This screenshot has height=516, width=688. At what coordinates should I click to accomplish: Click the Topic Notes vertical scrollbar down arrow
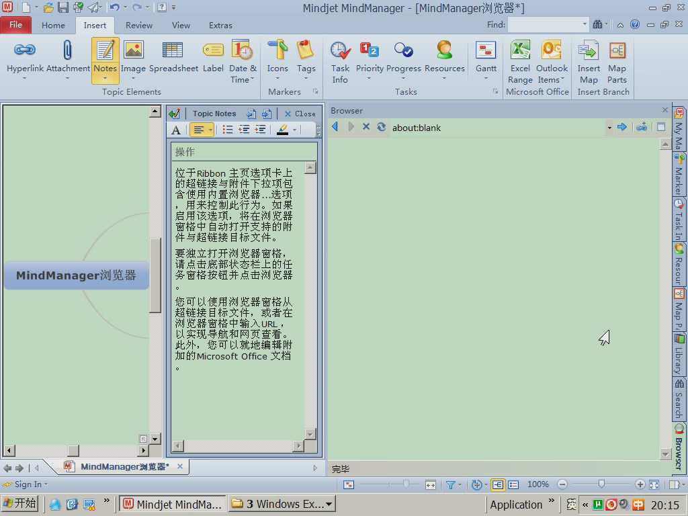(x=310, y=434)
